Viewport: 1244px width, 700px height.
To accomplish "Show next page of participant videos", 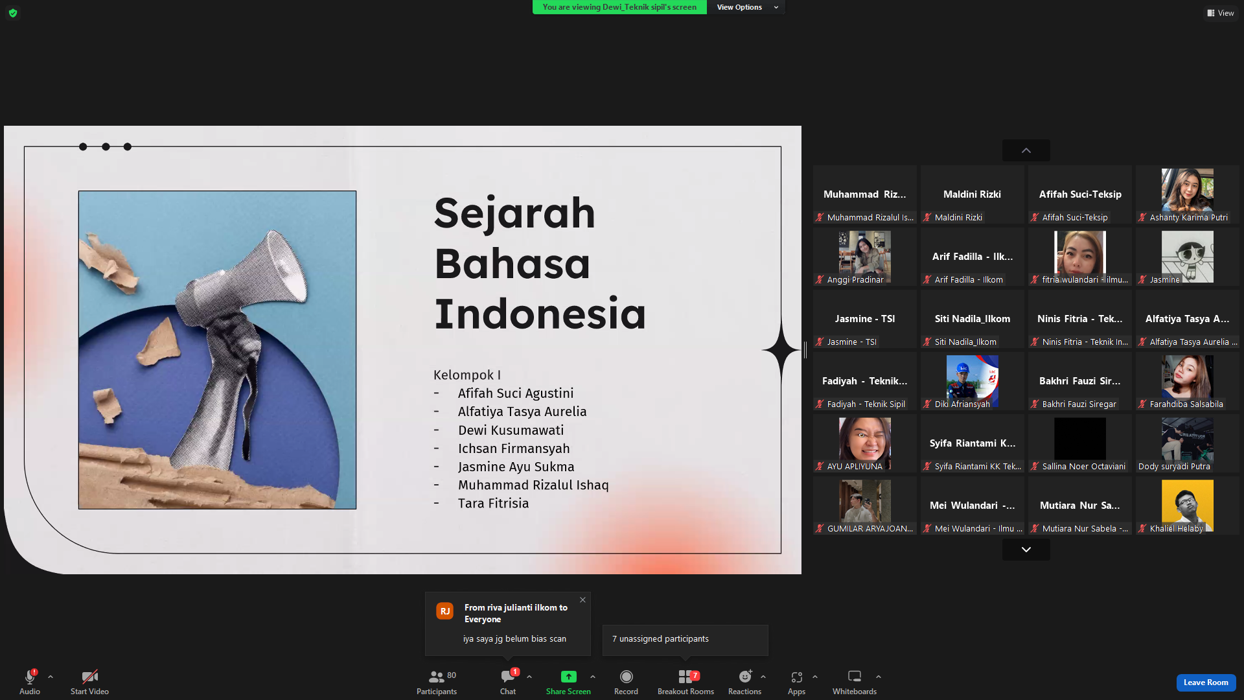I will pyautogui.click(x=1026, y=550).
